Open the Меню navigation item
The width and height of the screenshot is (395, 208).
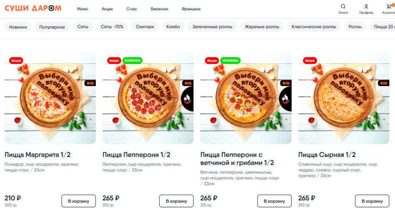coord(82,9)
